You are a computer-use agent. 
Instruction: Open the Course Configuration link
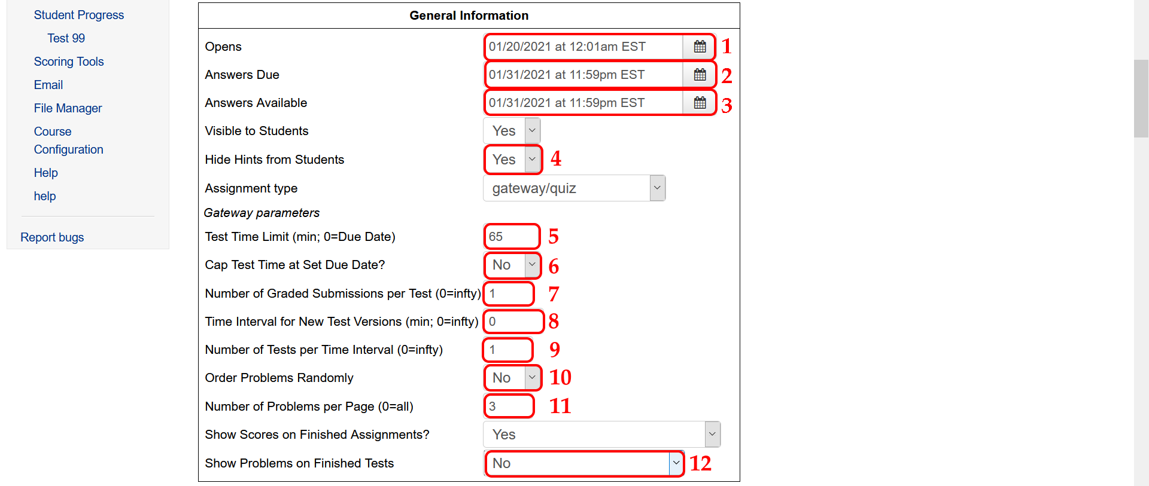pos(69,140)
